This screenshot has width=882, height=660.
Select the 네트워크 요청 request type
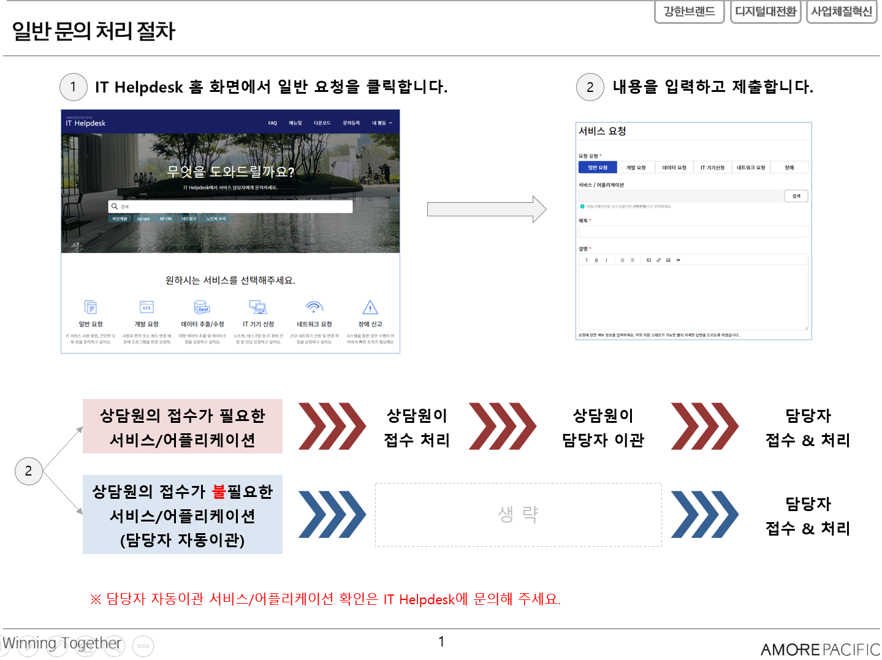pos(751,167)
